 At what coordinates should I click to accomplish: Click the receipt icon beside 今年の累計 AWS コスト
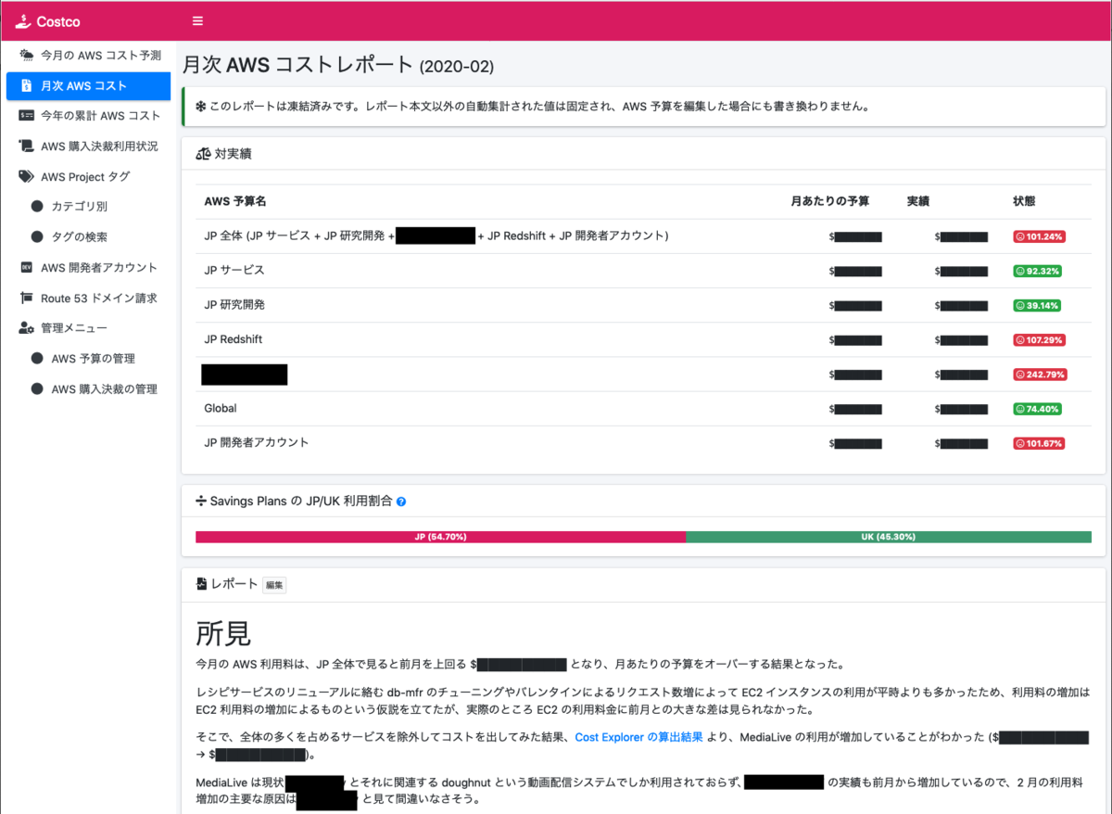(x=25, y=115)
